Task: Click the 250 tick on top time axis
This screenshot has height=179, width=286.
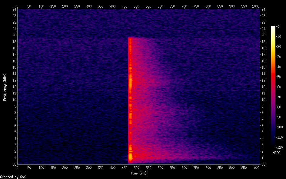Action: 77,6
